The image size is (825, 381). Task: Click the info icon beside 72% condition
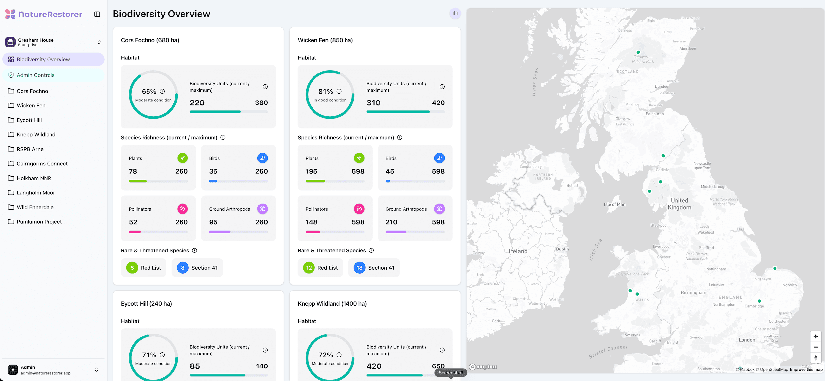339,355
